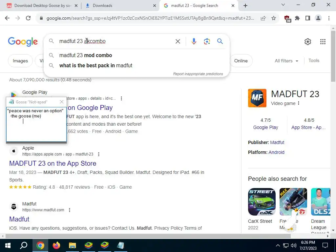
Task: Open the Windows notification center
Action: tap(325, 245)
